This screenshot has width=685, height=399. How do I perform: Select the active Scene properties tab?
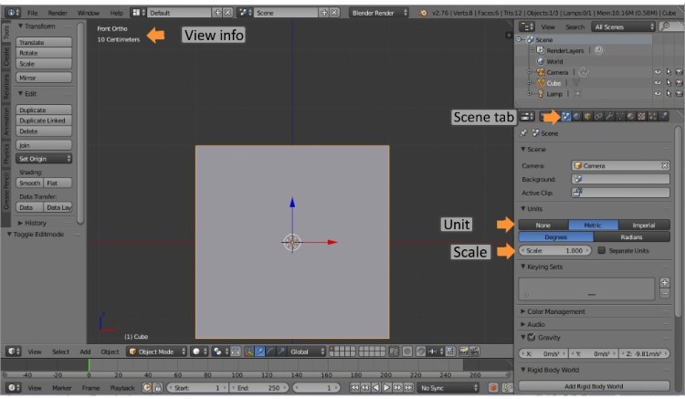click(565, 116)
